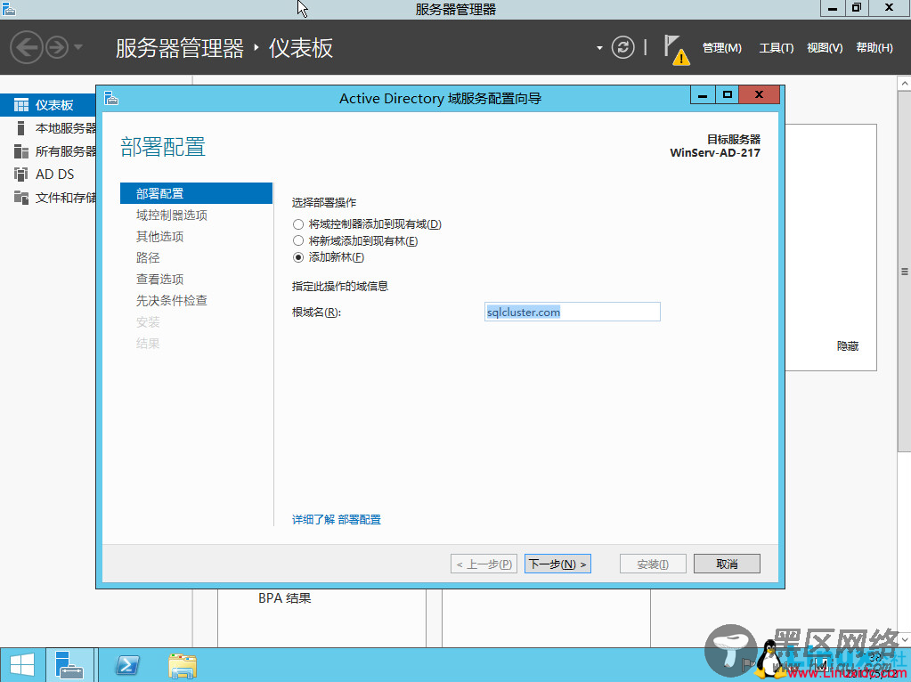Select 将新域添加到现有林(E) radio option
This screenshot has width=911, height=682.
(298, 240)
